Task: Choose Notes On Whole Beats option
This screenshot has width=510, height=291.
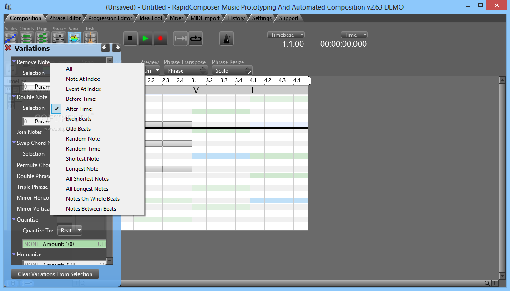Action: (93, 199)
